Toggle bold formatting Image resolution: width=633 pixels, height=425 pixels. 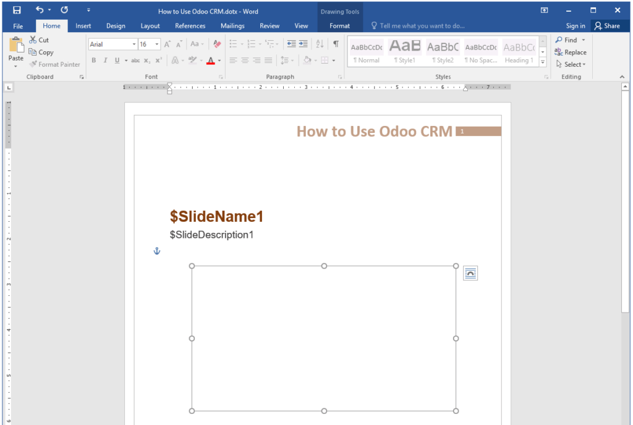click(x=94, y=61)
